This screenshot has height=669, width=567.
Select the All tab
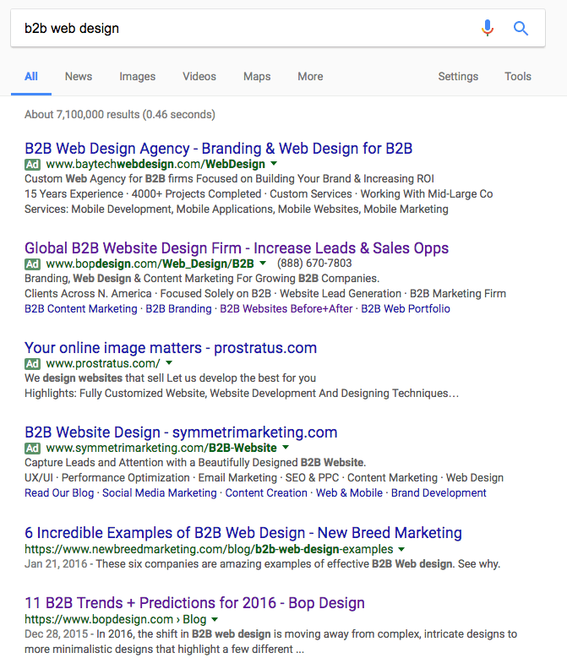coord(31,76)
